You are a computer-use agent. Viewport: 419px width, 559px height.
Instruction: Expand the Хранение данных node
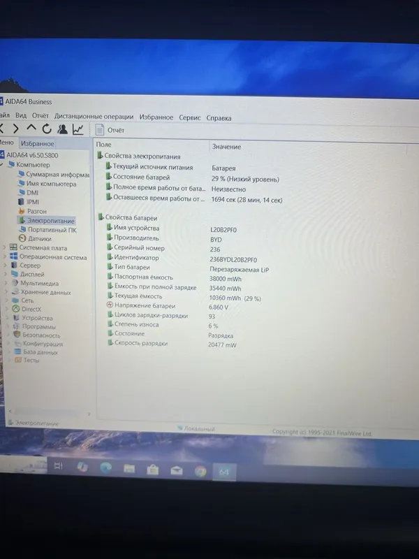click(x=6, y=291)
